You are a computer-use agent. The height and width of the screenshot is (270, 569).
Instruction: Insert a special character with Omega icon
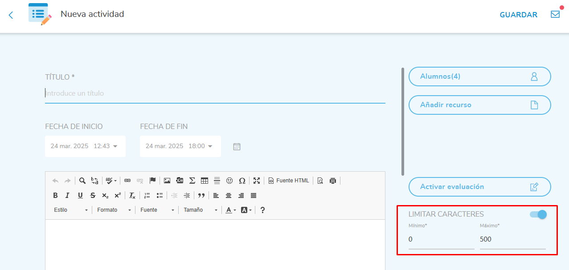click(242, 181)
